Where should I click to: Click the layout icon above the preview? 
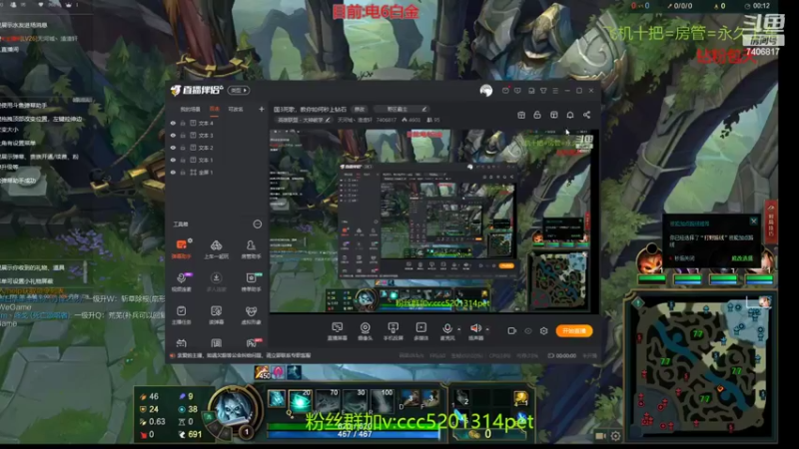554,115
